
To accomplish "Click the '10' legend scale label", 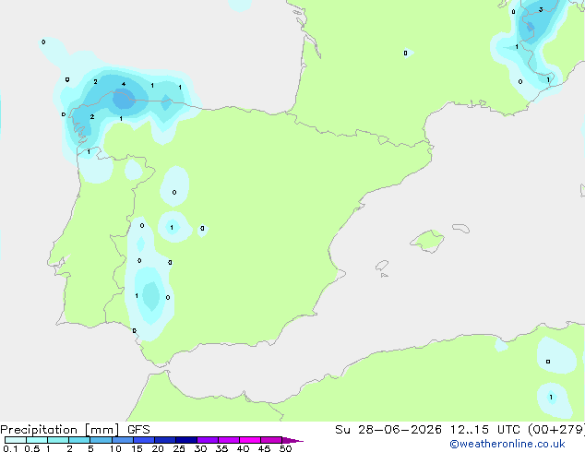I will tap(115, 448).
